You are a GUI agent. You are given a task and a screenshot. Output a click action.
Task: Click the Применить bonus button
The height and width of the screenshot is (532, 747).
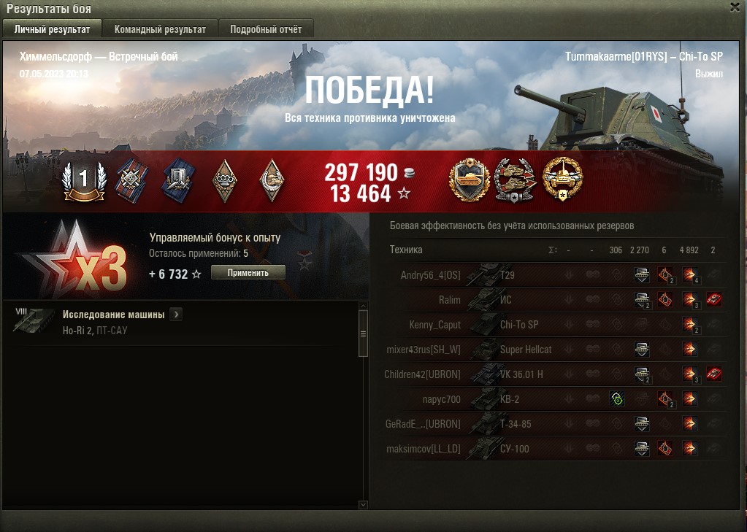[x=248, y=272]
